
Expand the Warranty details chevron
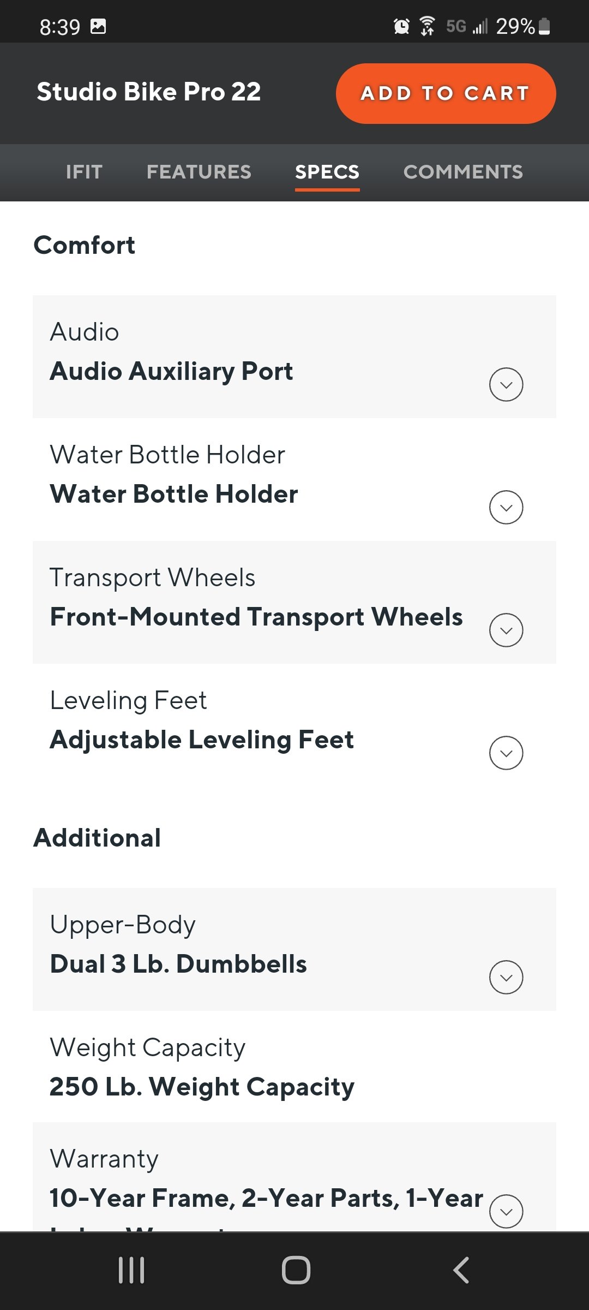(506, 1212)
